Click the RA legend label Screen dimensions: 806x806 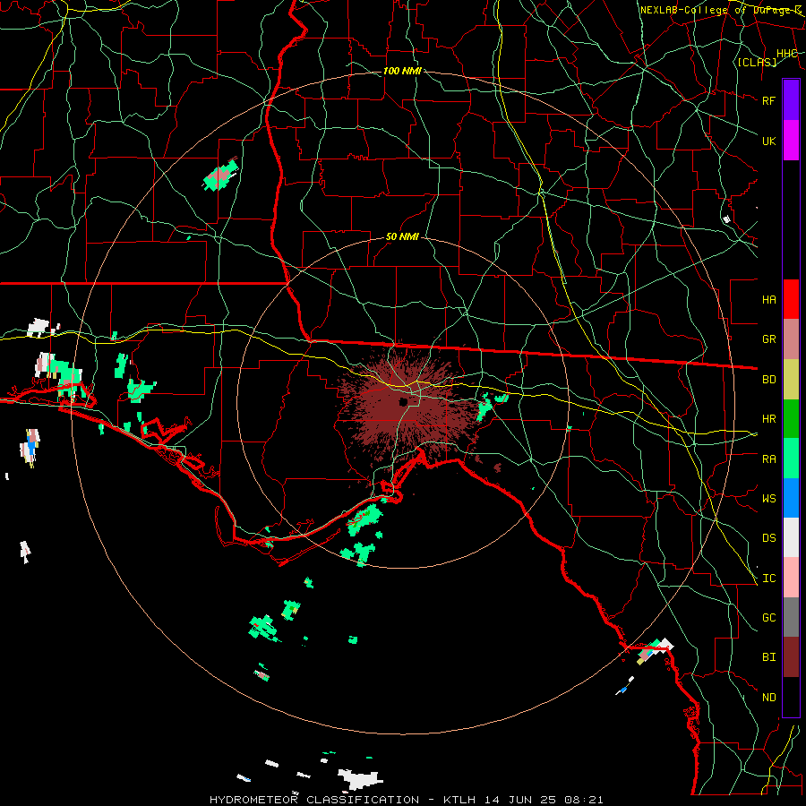[768, 459]
